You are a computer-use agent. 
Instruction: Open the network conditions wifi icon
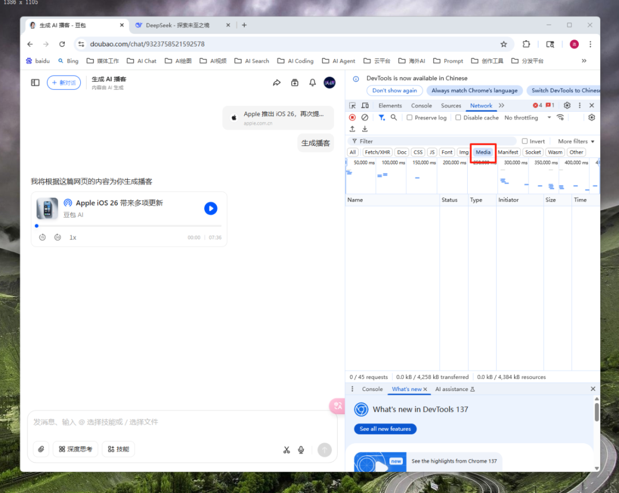pyautogui.click(x=560, y=117)
